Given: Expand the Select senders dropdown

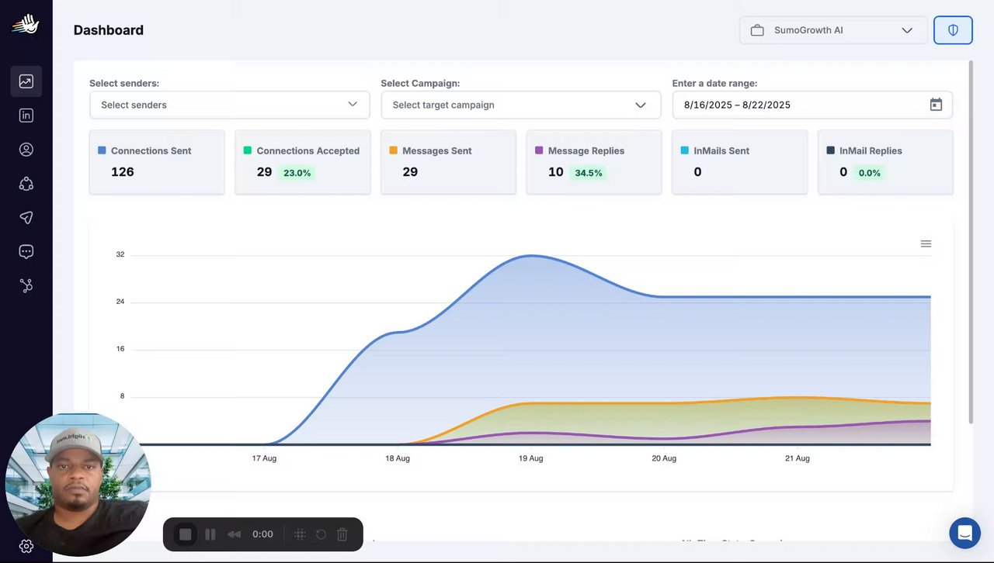Looking at the screenshot, I should pyautogui.click(x=230, y=105).
